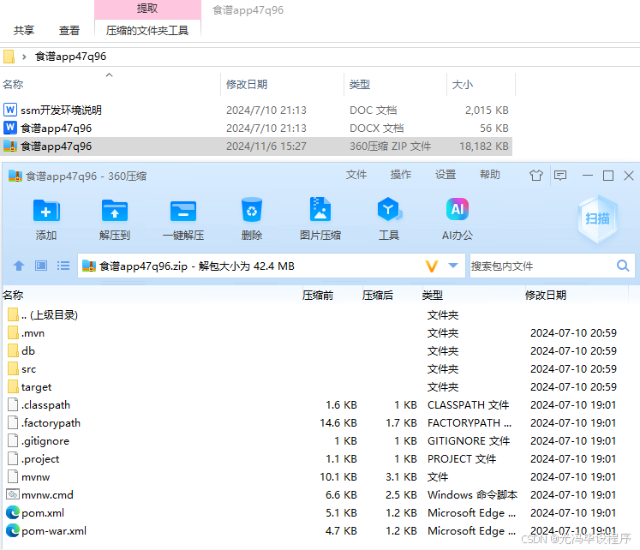Select the .gitignore file row
Viewport: 640px width, 550px height.
point(319,440)
